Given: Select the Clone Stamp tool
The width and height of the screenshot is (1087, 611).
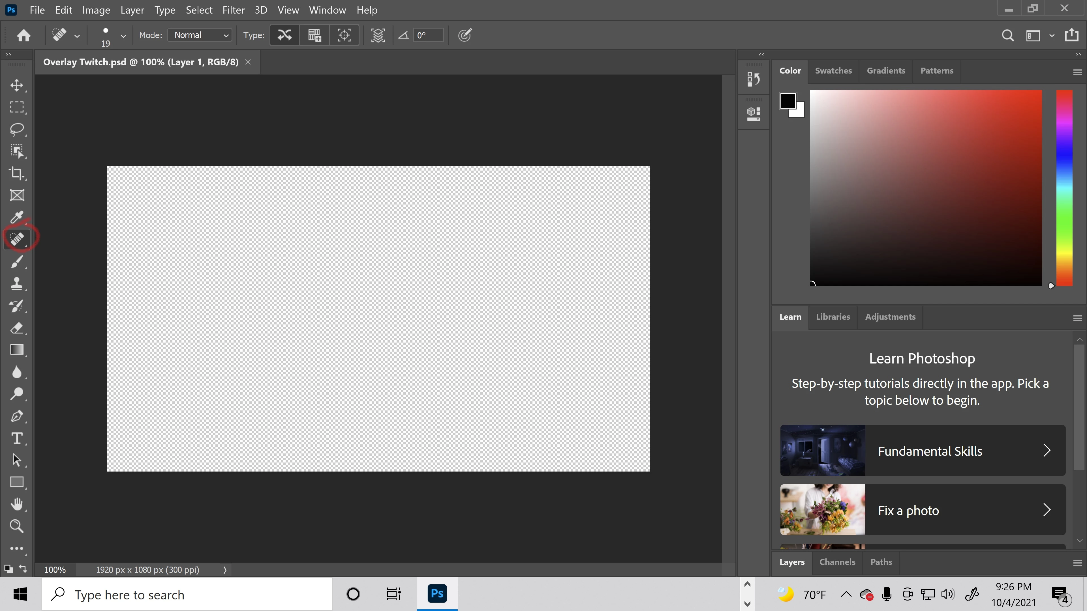Looking at the screenshot, I should (x=17, y=283).
